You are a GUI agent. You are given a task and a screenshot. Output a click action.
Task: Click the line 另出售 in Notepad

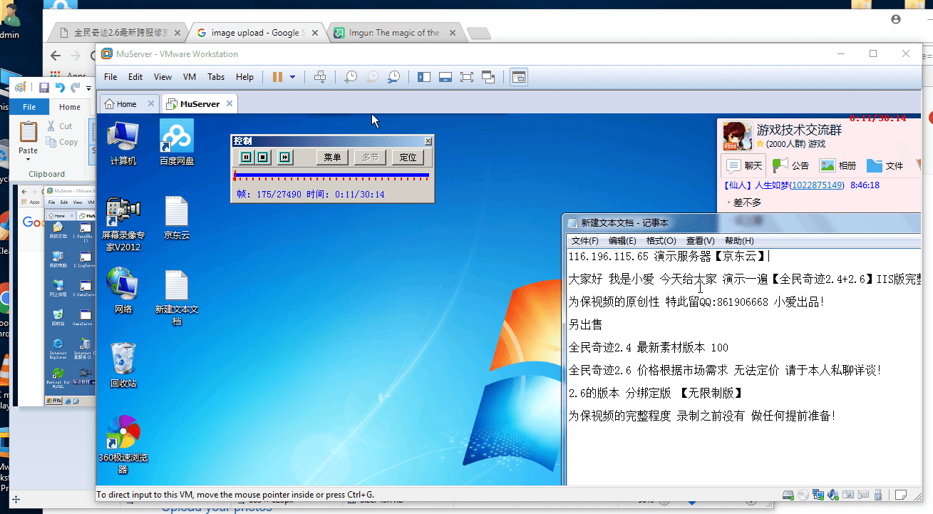point(586,325)
